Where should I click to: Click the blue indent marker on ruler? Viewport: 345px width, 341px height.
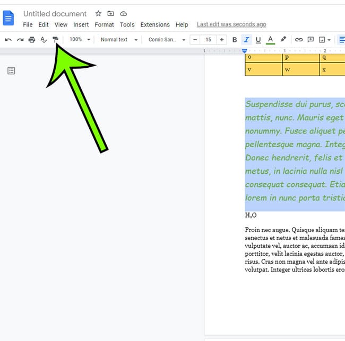[245, 51]
